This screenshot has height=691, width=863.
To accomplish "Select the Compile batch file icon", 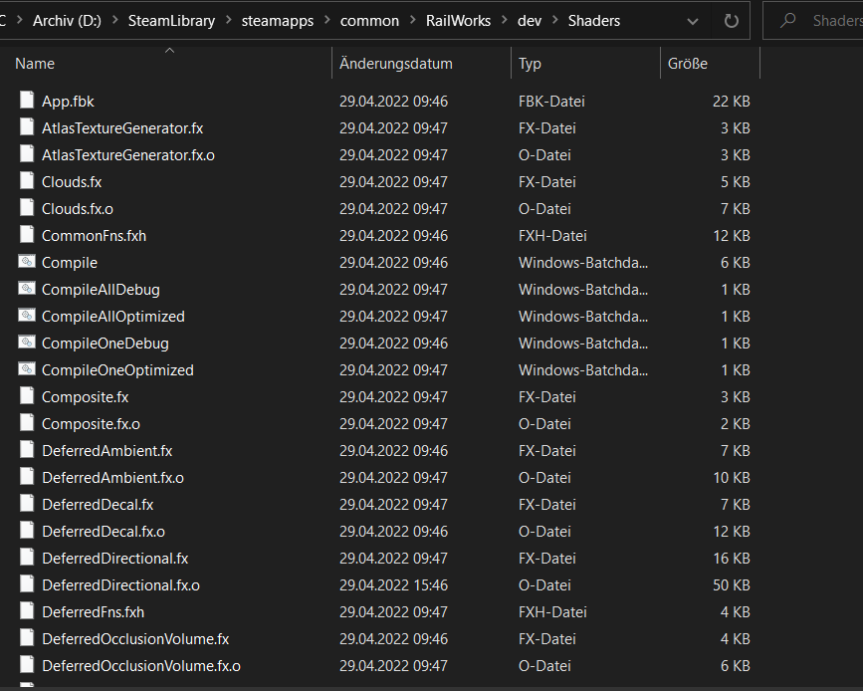I will coord(27,263).
